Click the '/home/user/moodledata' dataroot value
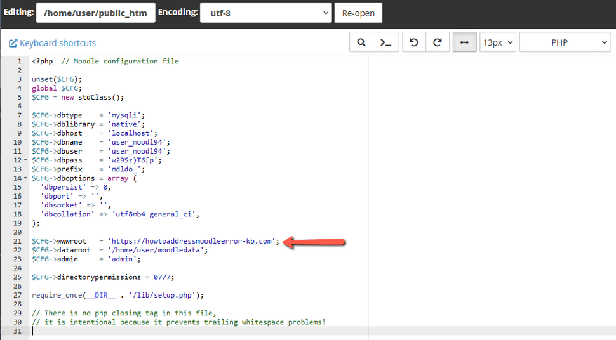The height and width of the screenshot is (340, 616). point(156,250)
